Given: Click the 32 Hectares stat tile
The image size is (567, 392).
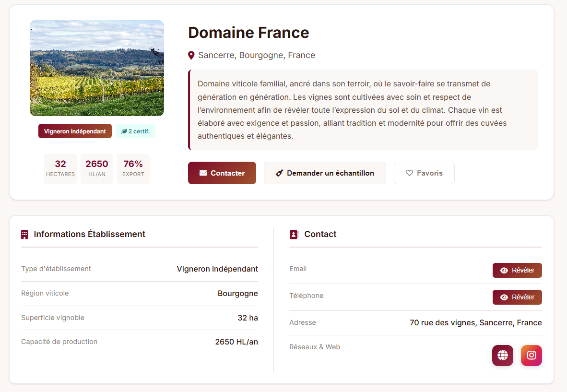Looking at the screenshot, I should tap(60, 168).
